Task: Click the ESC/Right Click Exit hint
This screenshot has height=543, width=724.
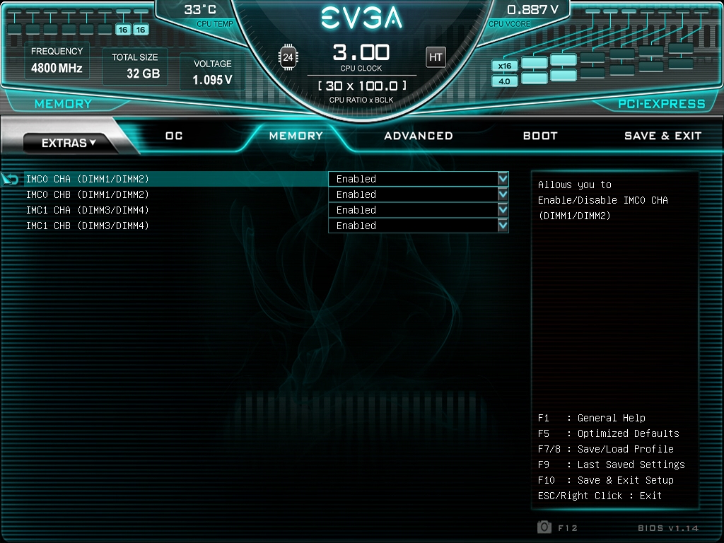Action: (x=600, y=496)
